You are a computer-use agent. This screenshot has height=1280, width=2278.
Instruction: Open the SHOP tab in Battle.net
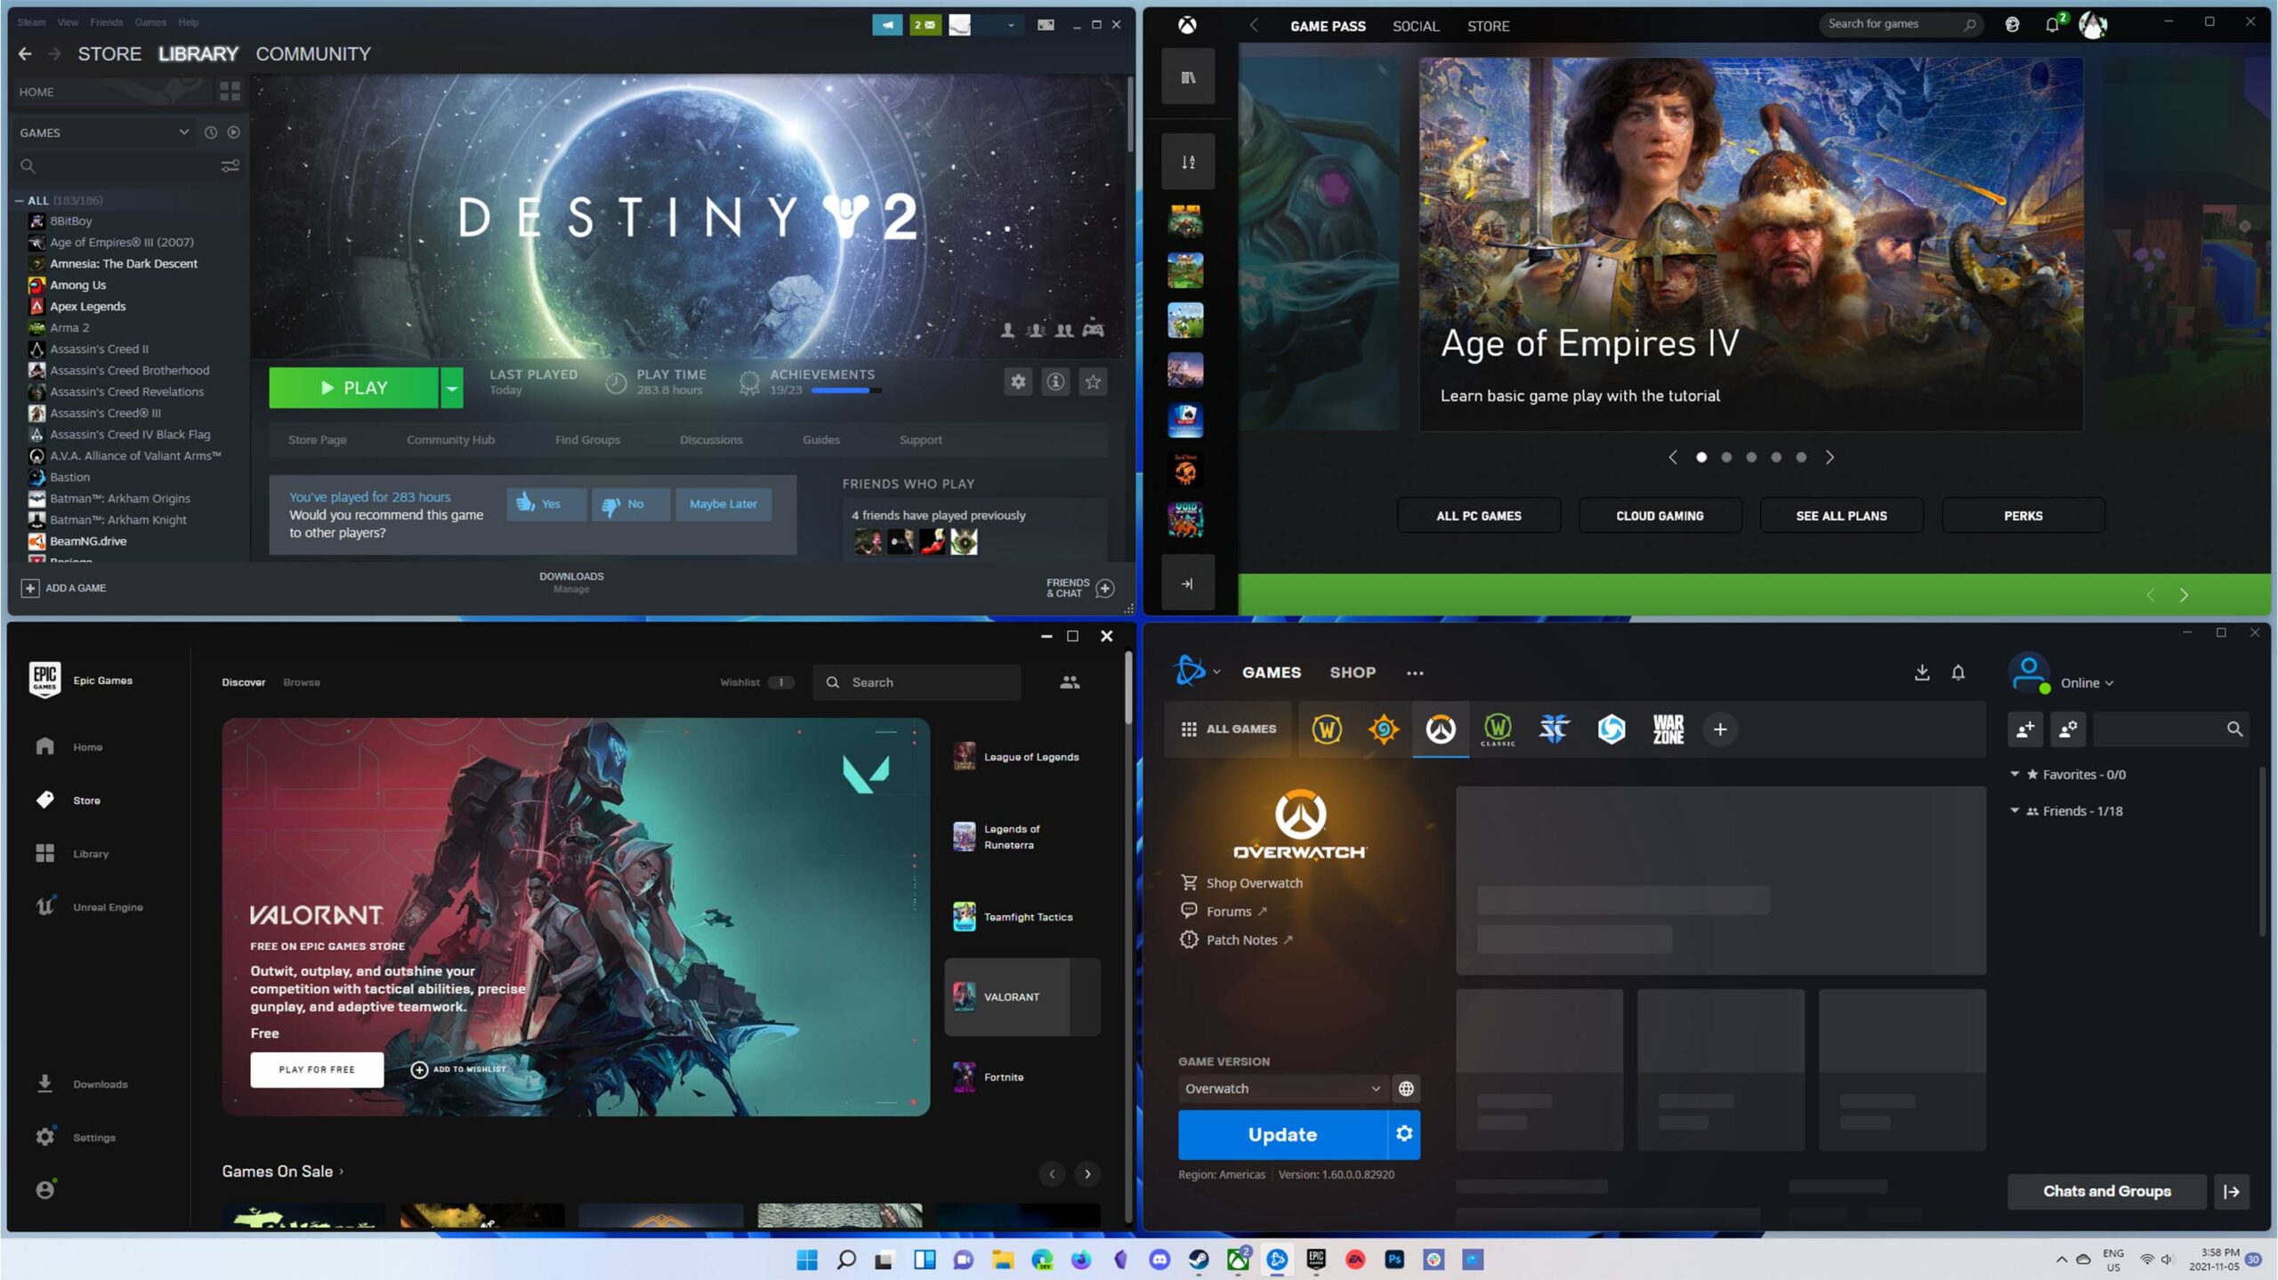click(x=1353, y=672)
